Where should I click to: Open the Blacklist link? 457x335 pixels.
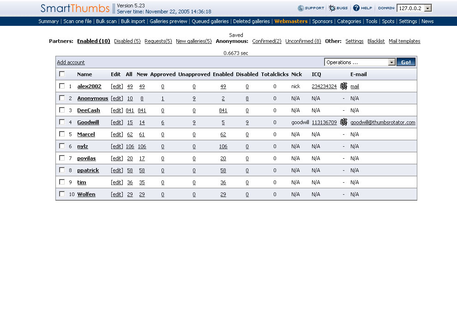[376, 41]
